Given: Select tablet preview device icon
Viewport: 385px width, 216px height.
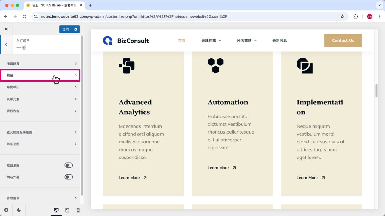Looking at the screenshot, I should 67,210.
